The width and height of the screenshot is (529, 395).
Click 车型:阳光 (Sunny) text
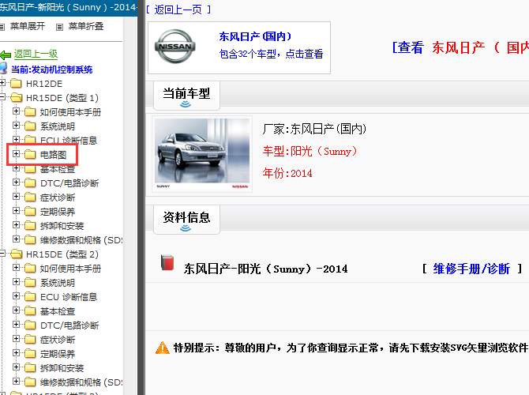click(x=310, y=151)
